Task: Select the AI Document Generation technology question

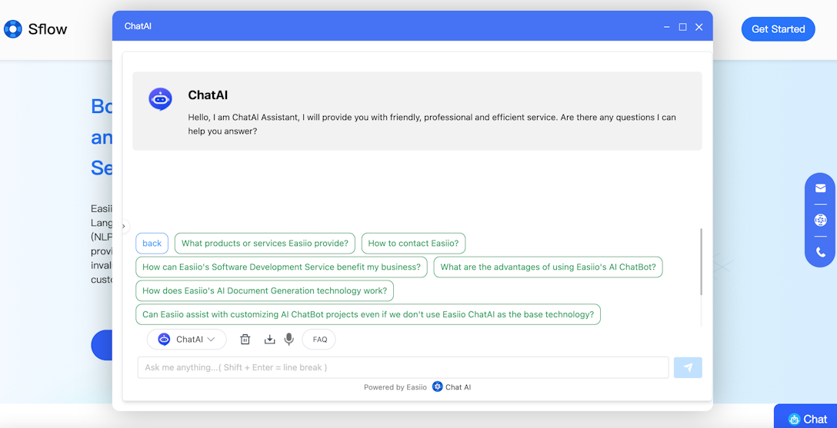Action: (265, 291)
